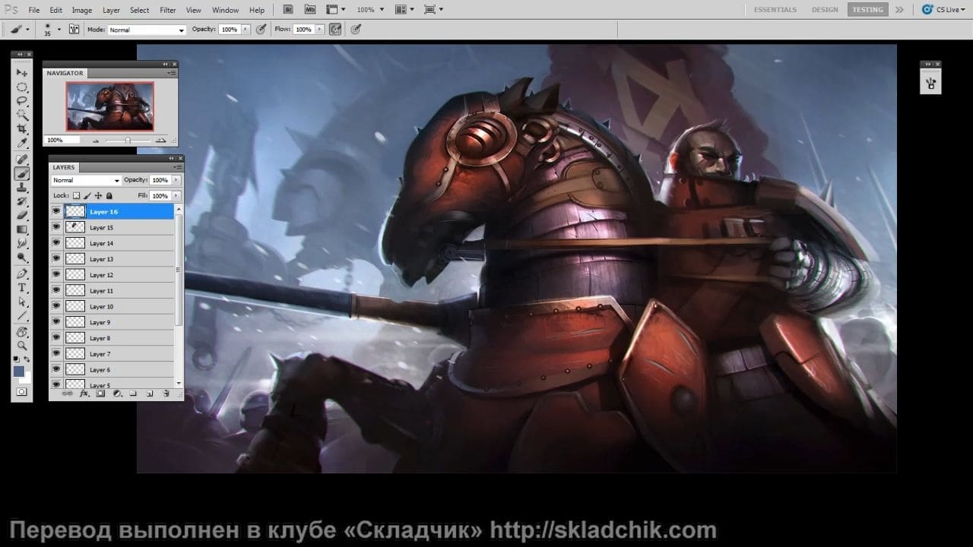973x547 pixels.
Task: Select the Dodge tool
Action: pos(22,258)
